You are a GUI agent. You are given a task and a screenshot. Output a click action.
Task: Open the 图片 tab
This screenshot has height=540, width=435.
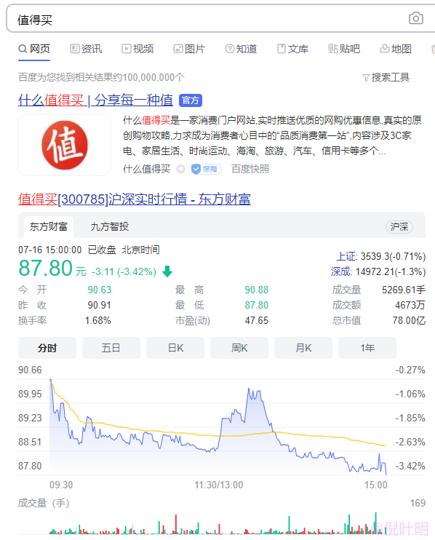click(189, 49)
